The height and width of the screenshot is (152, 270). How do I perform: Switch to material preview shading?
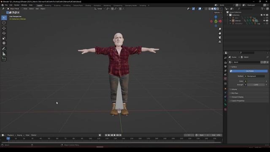(215, 8)
